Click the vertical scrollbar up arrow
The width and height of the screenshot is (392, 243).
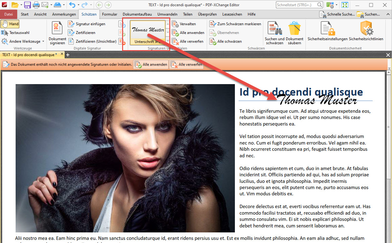pyautogui.click(x=389, y=73)
